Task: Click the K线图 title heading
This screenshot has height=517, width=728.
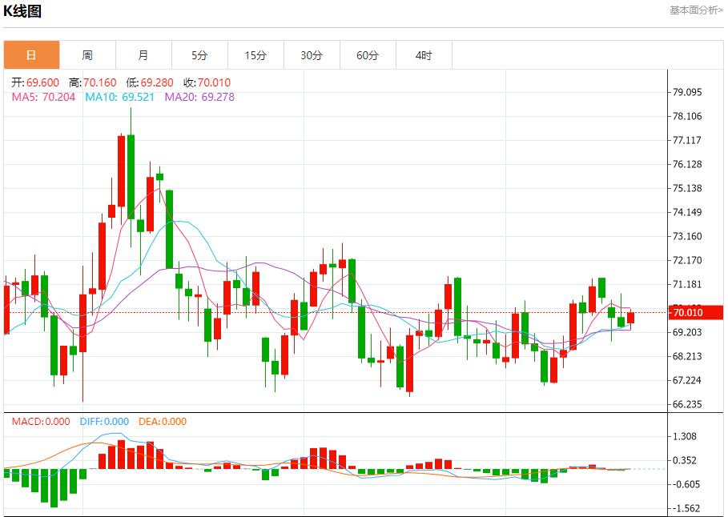Action: click(23, 11)
